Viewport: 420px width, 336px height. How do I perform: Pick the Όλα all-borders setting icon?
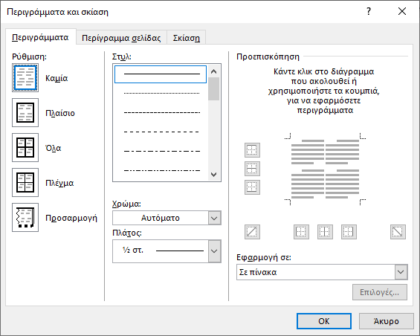(x=25, y=147)
